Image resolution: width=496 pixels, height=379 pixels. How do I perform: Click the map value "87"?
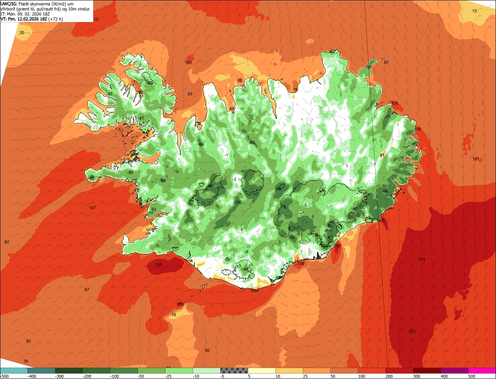point(386,62)
